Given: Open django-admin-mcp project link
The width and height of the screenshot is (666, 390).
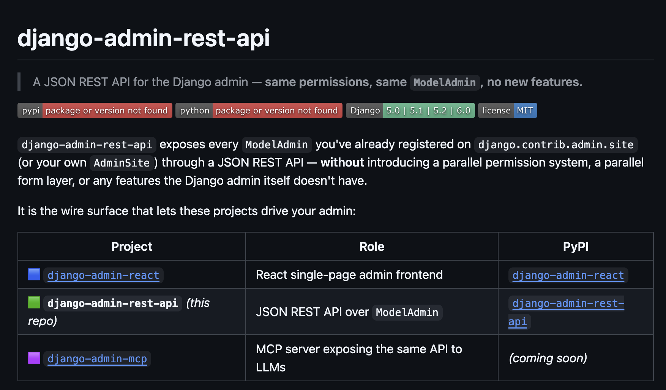Looking at the screenshot, I should point(97,359).
